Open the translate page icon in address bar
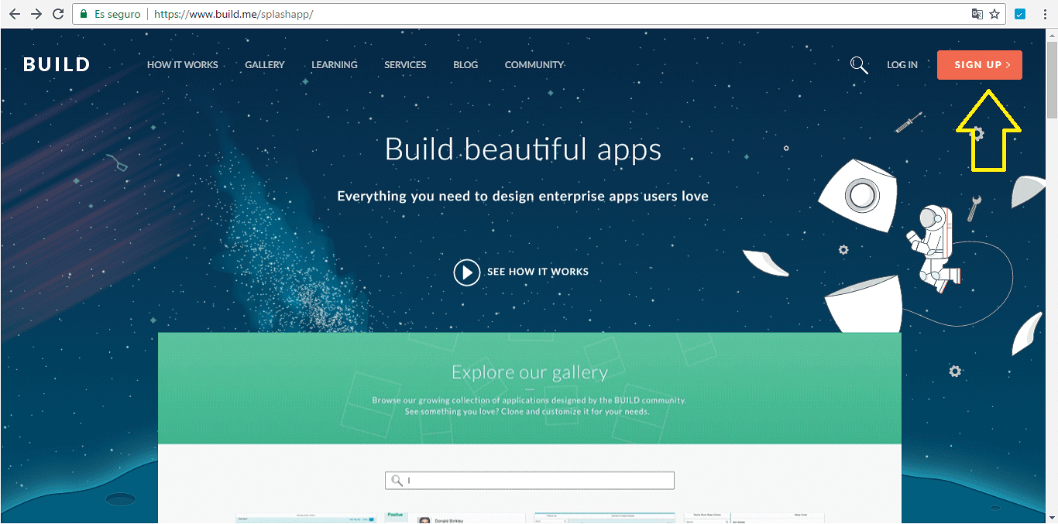 click(977, 14)
